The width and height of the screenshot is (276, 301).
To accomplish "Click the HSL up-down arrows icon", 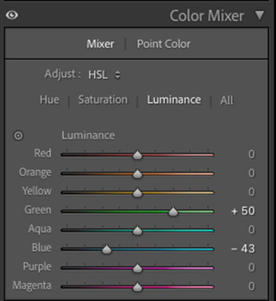I will point(118,75).
